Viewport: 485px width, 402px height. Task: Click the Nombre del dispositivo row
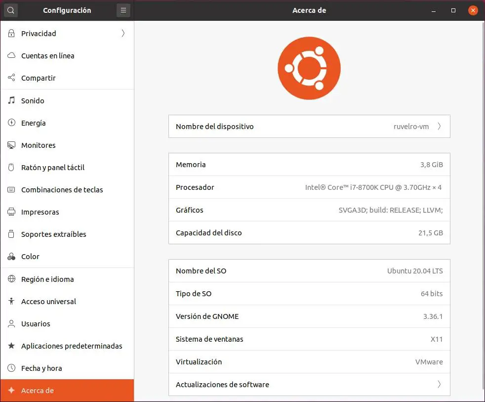(x=309, y=127)
